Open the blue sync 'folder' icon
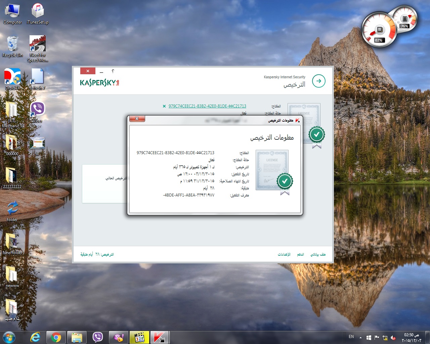 point(12,211)
